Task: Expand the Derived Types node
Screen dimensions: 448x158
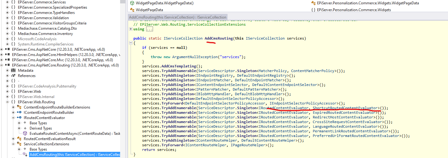Action: [x=19, y=128]
